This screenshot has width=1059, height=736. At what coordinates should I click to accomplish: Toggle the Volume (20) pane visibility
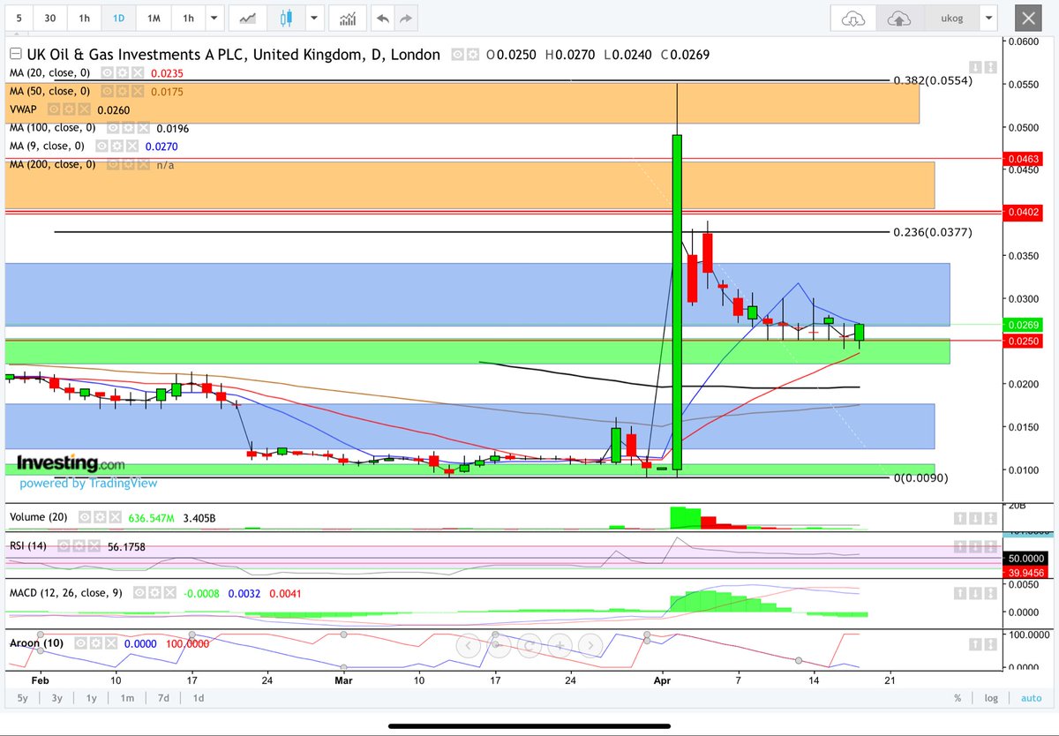[x=84, y=516]
